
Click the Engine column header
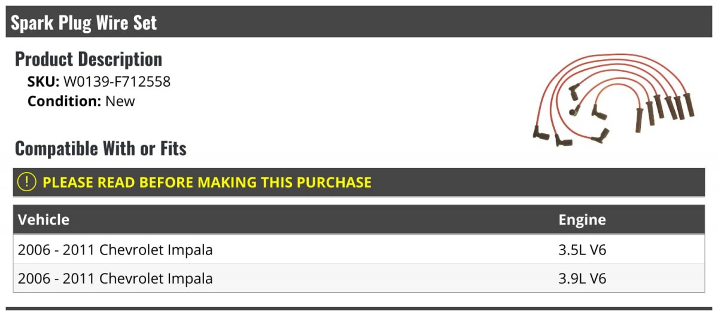tap(582, 220)
